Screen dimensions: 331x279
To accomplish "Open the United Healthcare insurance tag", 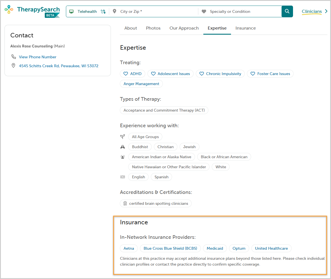I will tap(271, 248).
